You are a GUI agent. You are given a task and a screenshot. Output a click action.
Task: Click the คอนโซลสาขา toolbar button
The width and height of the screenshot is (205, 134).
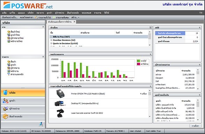(x=26, y=17)
